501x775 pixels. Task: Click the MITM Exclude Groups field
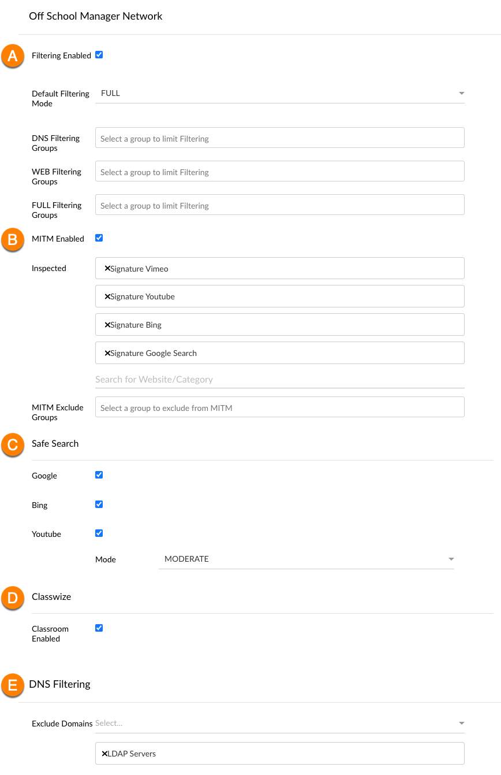(x=280, y=407)
